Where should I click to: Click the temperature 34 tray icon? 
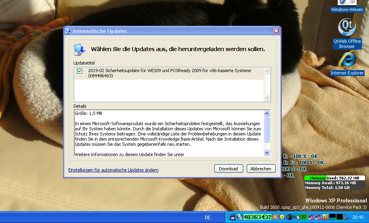pyautogui.click(x=261, y=217)
